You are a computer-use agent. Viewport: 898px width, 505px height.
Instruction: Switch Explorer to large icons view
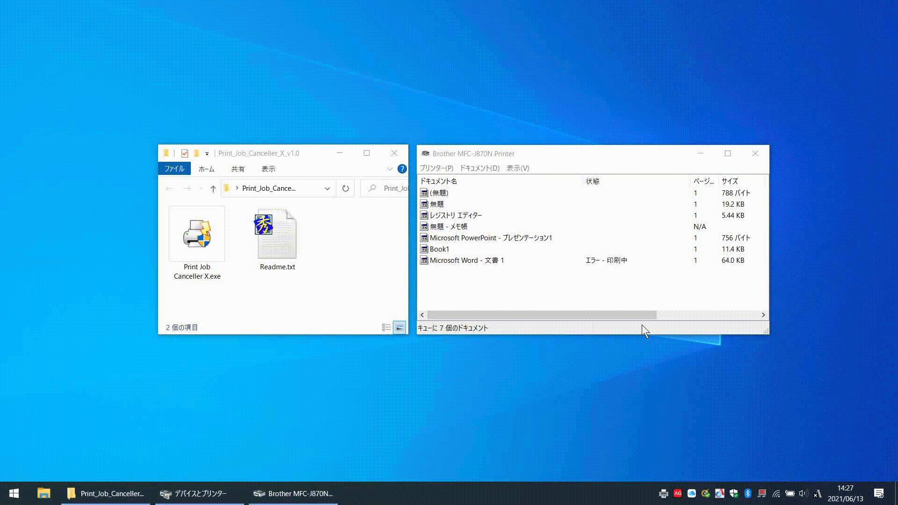pos(400,328)
